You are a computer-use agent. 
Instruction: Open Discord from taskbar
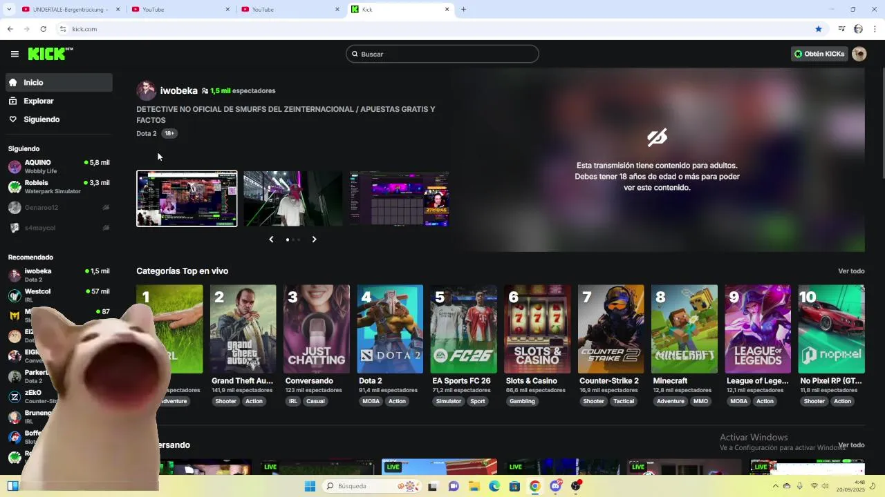(555, 486)
